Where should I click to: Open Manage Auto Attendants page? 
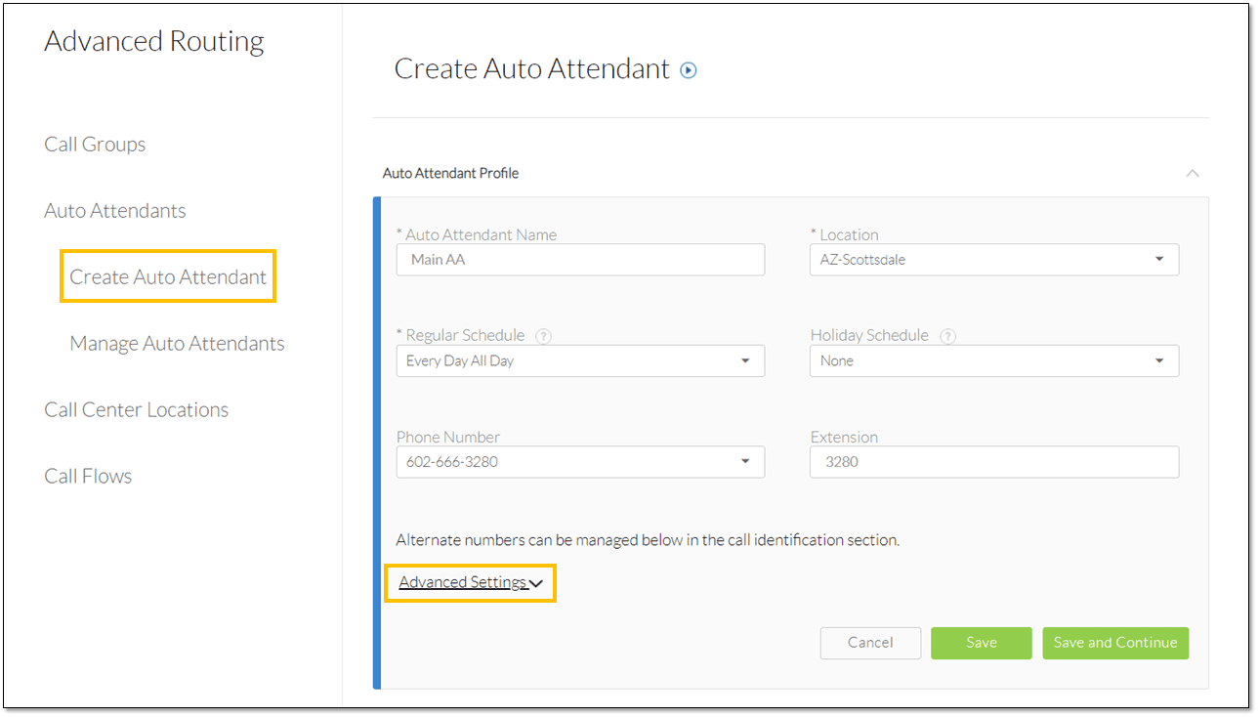(177, 344)
